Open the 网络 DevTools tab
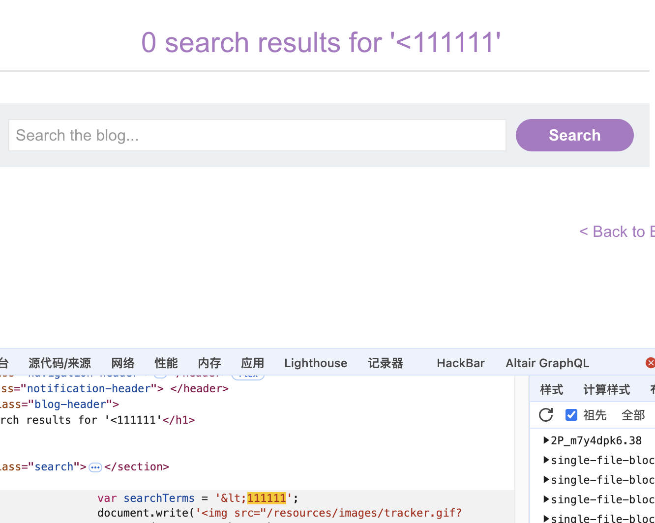This screenshot has height=523, width=655. tap(123, 363)
